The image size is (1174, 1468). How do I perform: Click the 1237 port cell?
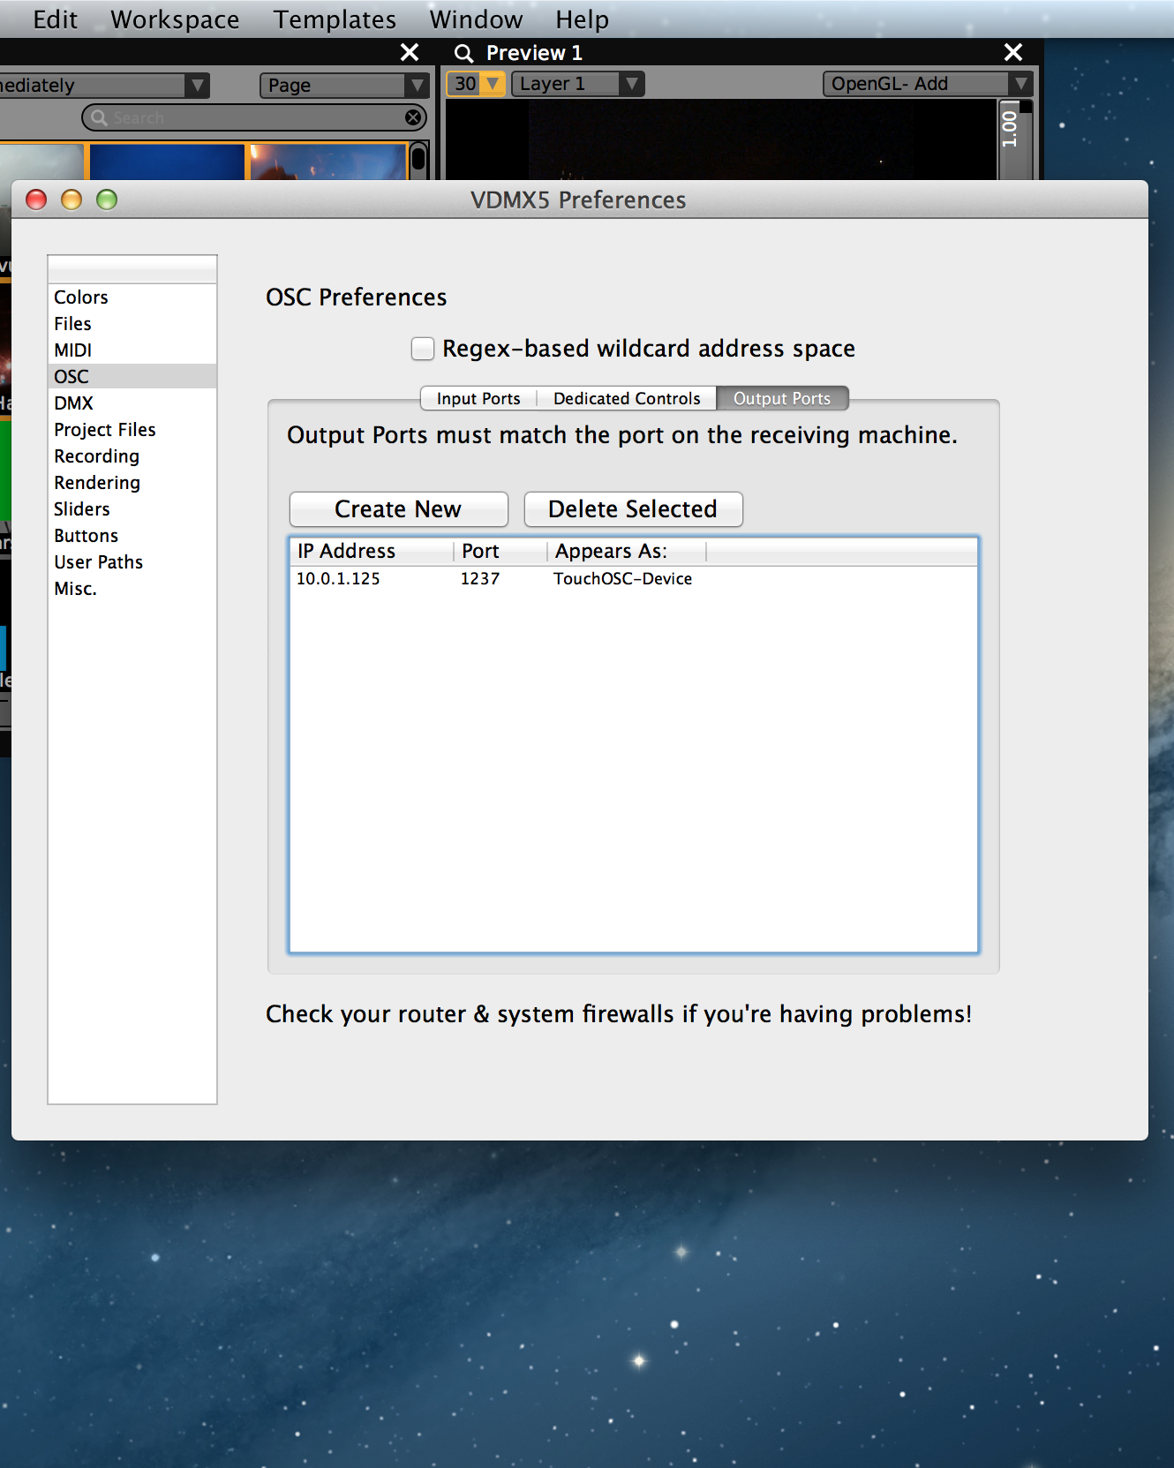tap(480, 579)
